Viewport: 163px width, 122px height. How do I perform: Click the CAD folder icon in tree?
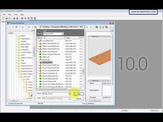(x=24, y=79)
